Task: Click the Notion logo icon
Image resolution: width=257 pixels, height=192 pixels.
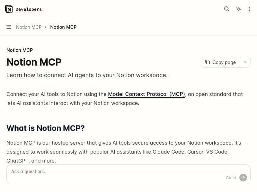Action: [9, 9]
